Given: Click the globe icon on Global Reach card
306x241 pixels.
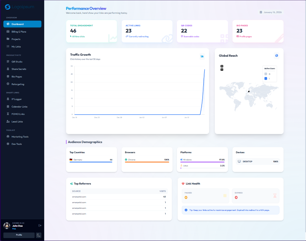Looking at the screenshot, I should 276,56.
